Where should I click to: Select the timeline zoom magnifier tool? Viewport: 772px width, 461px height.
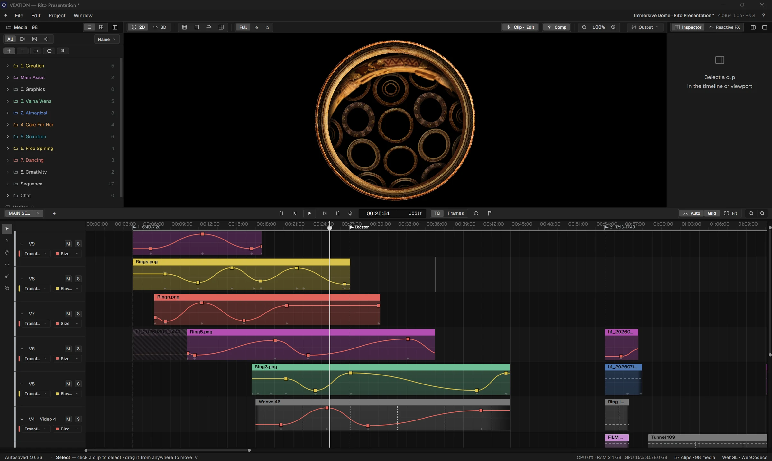pyautogui.click(x=7, y=288)
